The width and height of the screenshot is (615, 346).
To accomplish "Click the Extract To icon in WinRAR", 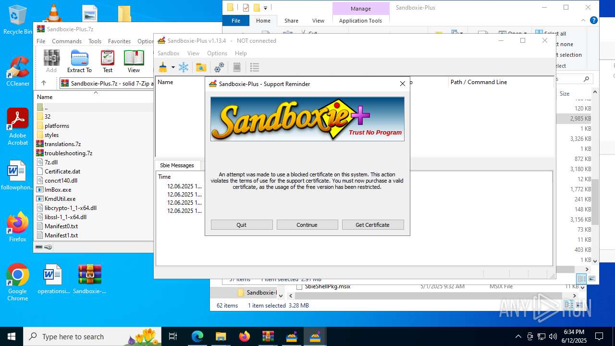I will [x=79, y=62].
